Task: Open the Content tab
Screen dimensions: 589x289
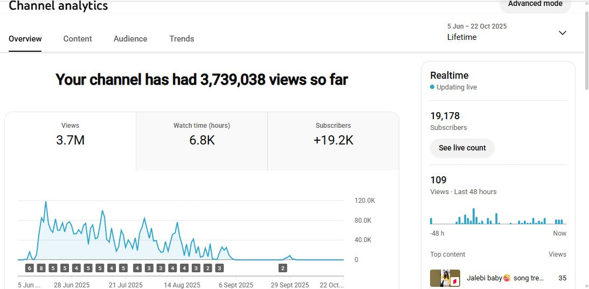Action: 78,39
